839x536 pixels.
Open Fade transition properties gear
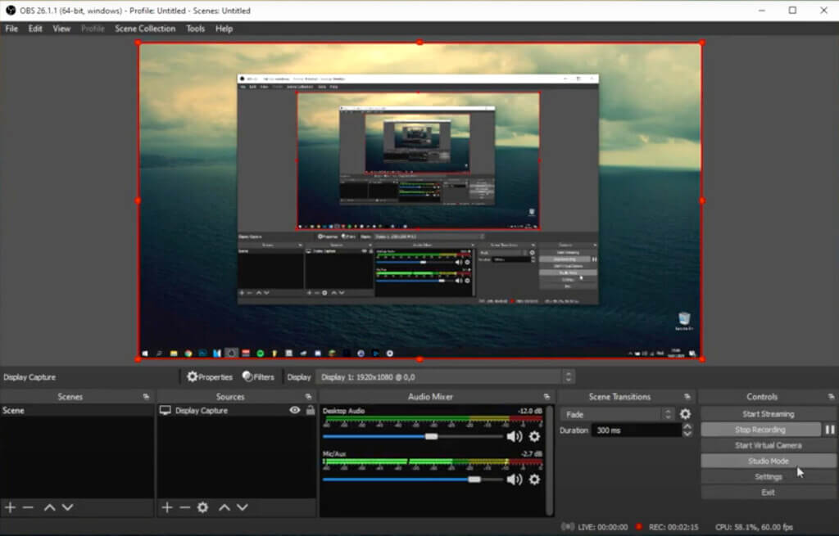pyautogui.click(x=685, y=414)
